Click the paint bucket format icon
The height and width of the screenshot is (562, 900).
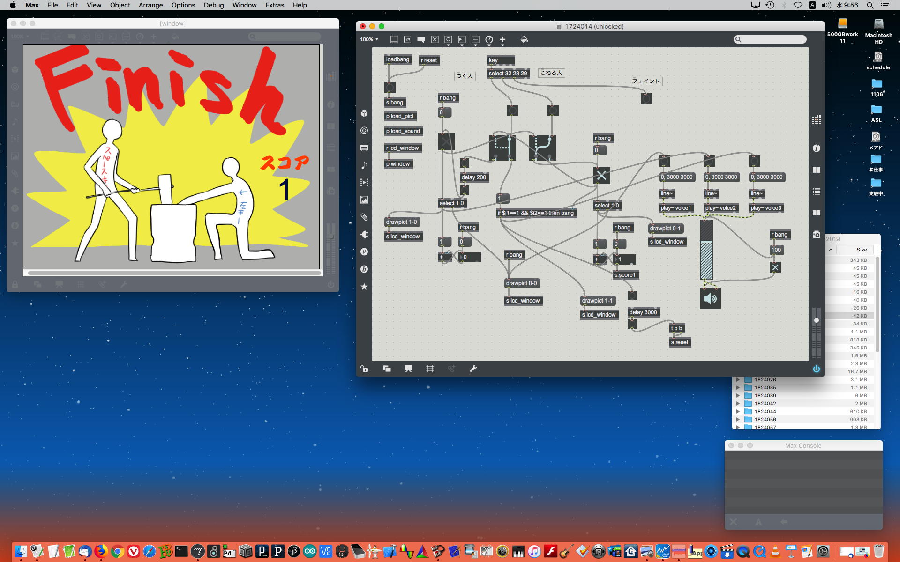(x=524, y=40)
